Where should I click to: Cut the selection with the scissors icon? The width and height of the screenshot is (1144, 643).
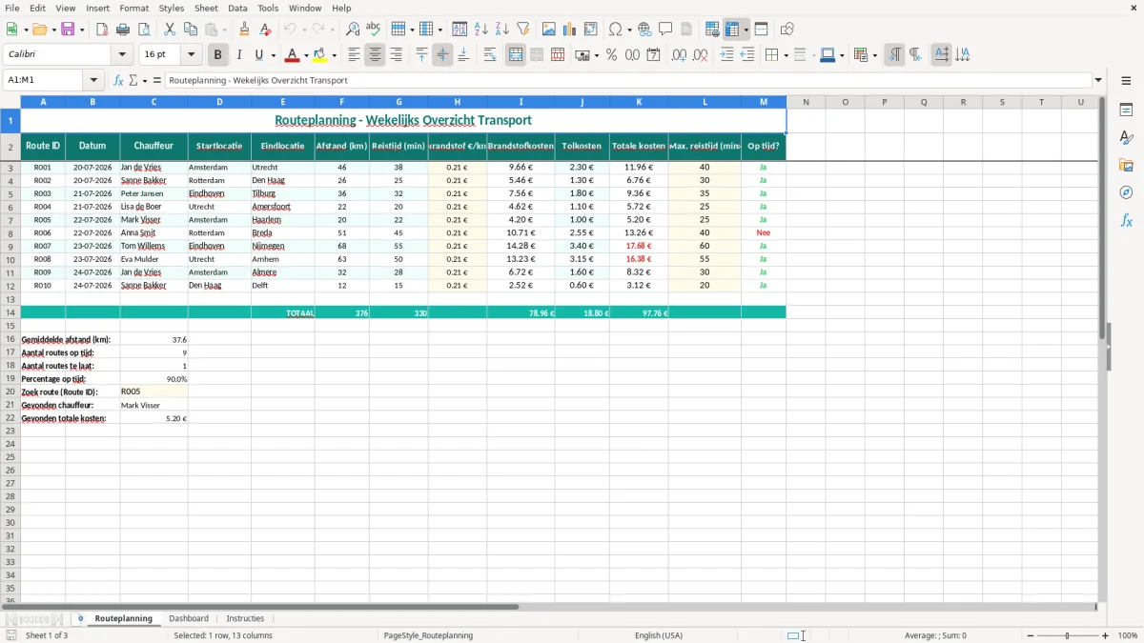pyautogui.click(x=170, y=30)
